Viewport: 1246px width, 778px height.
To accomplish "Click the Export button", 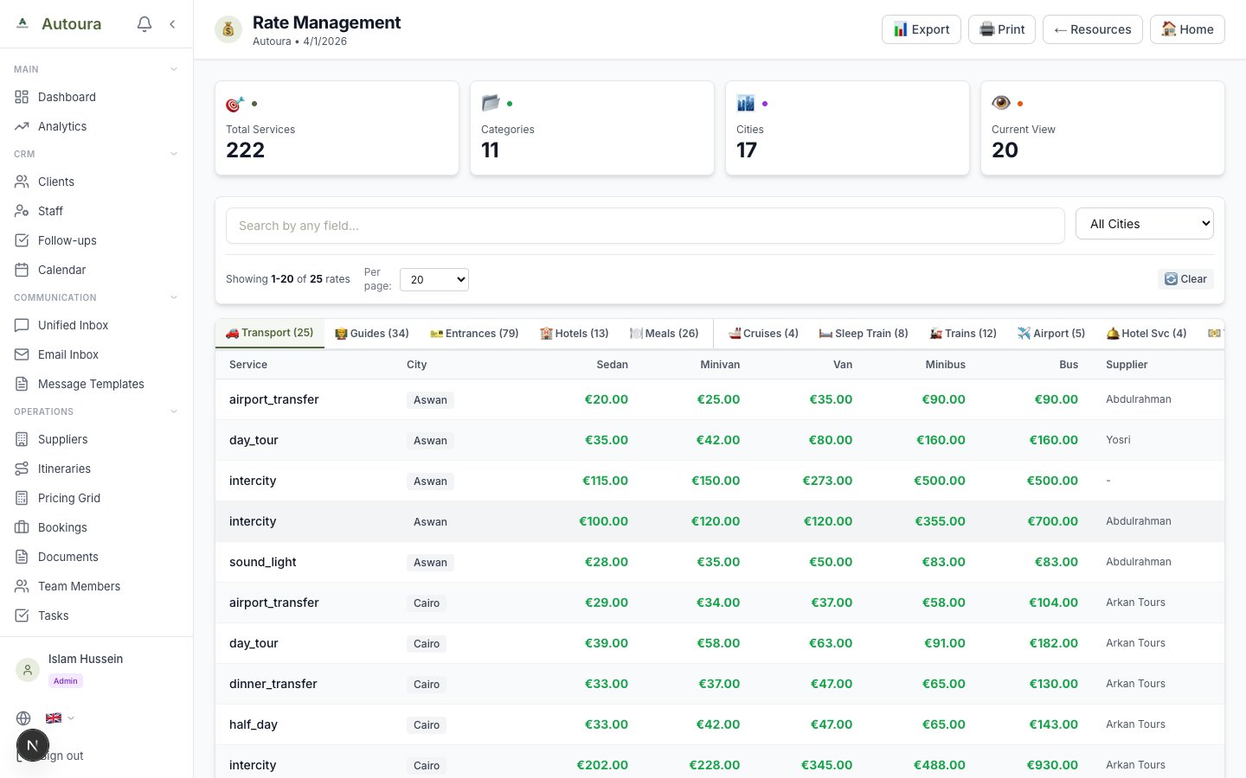I will pyautogui.click(x=922, y=29).
